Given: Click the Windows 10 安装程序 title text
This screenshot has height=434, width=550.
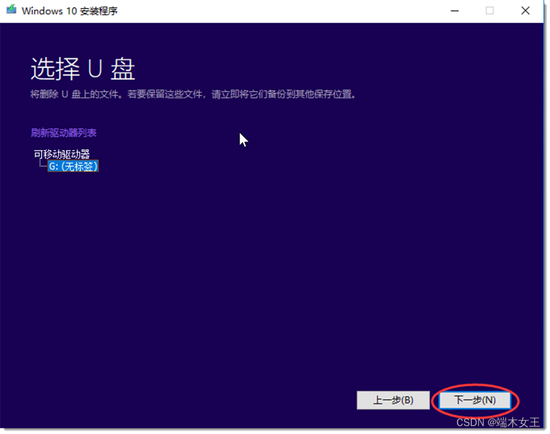Looking at the screenshot, I should pos(70,11).
